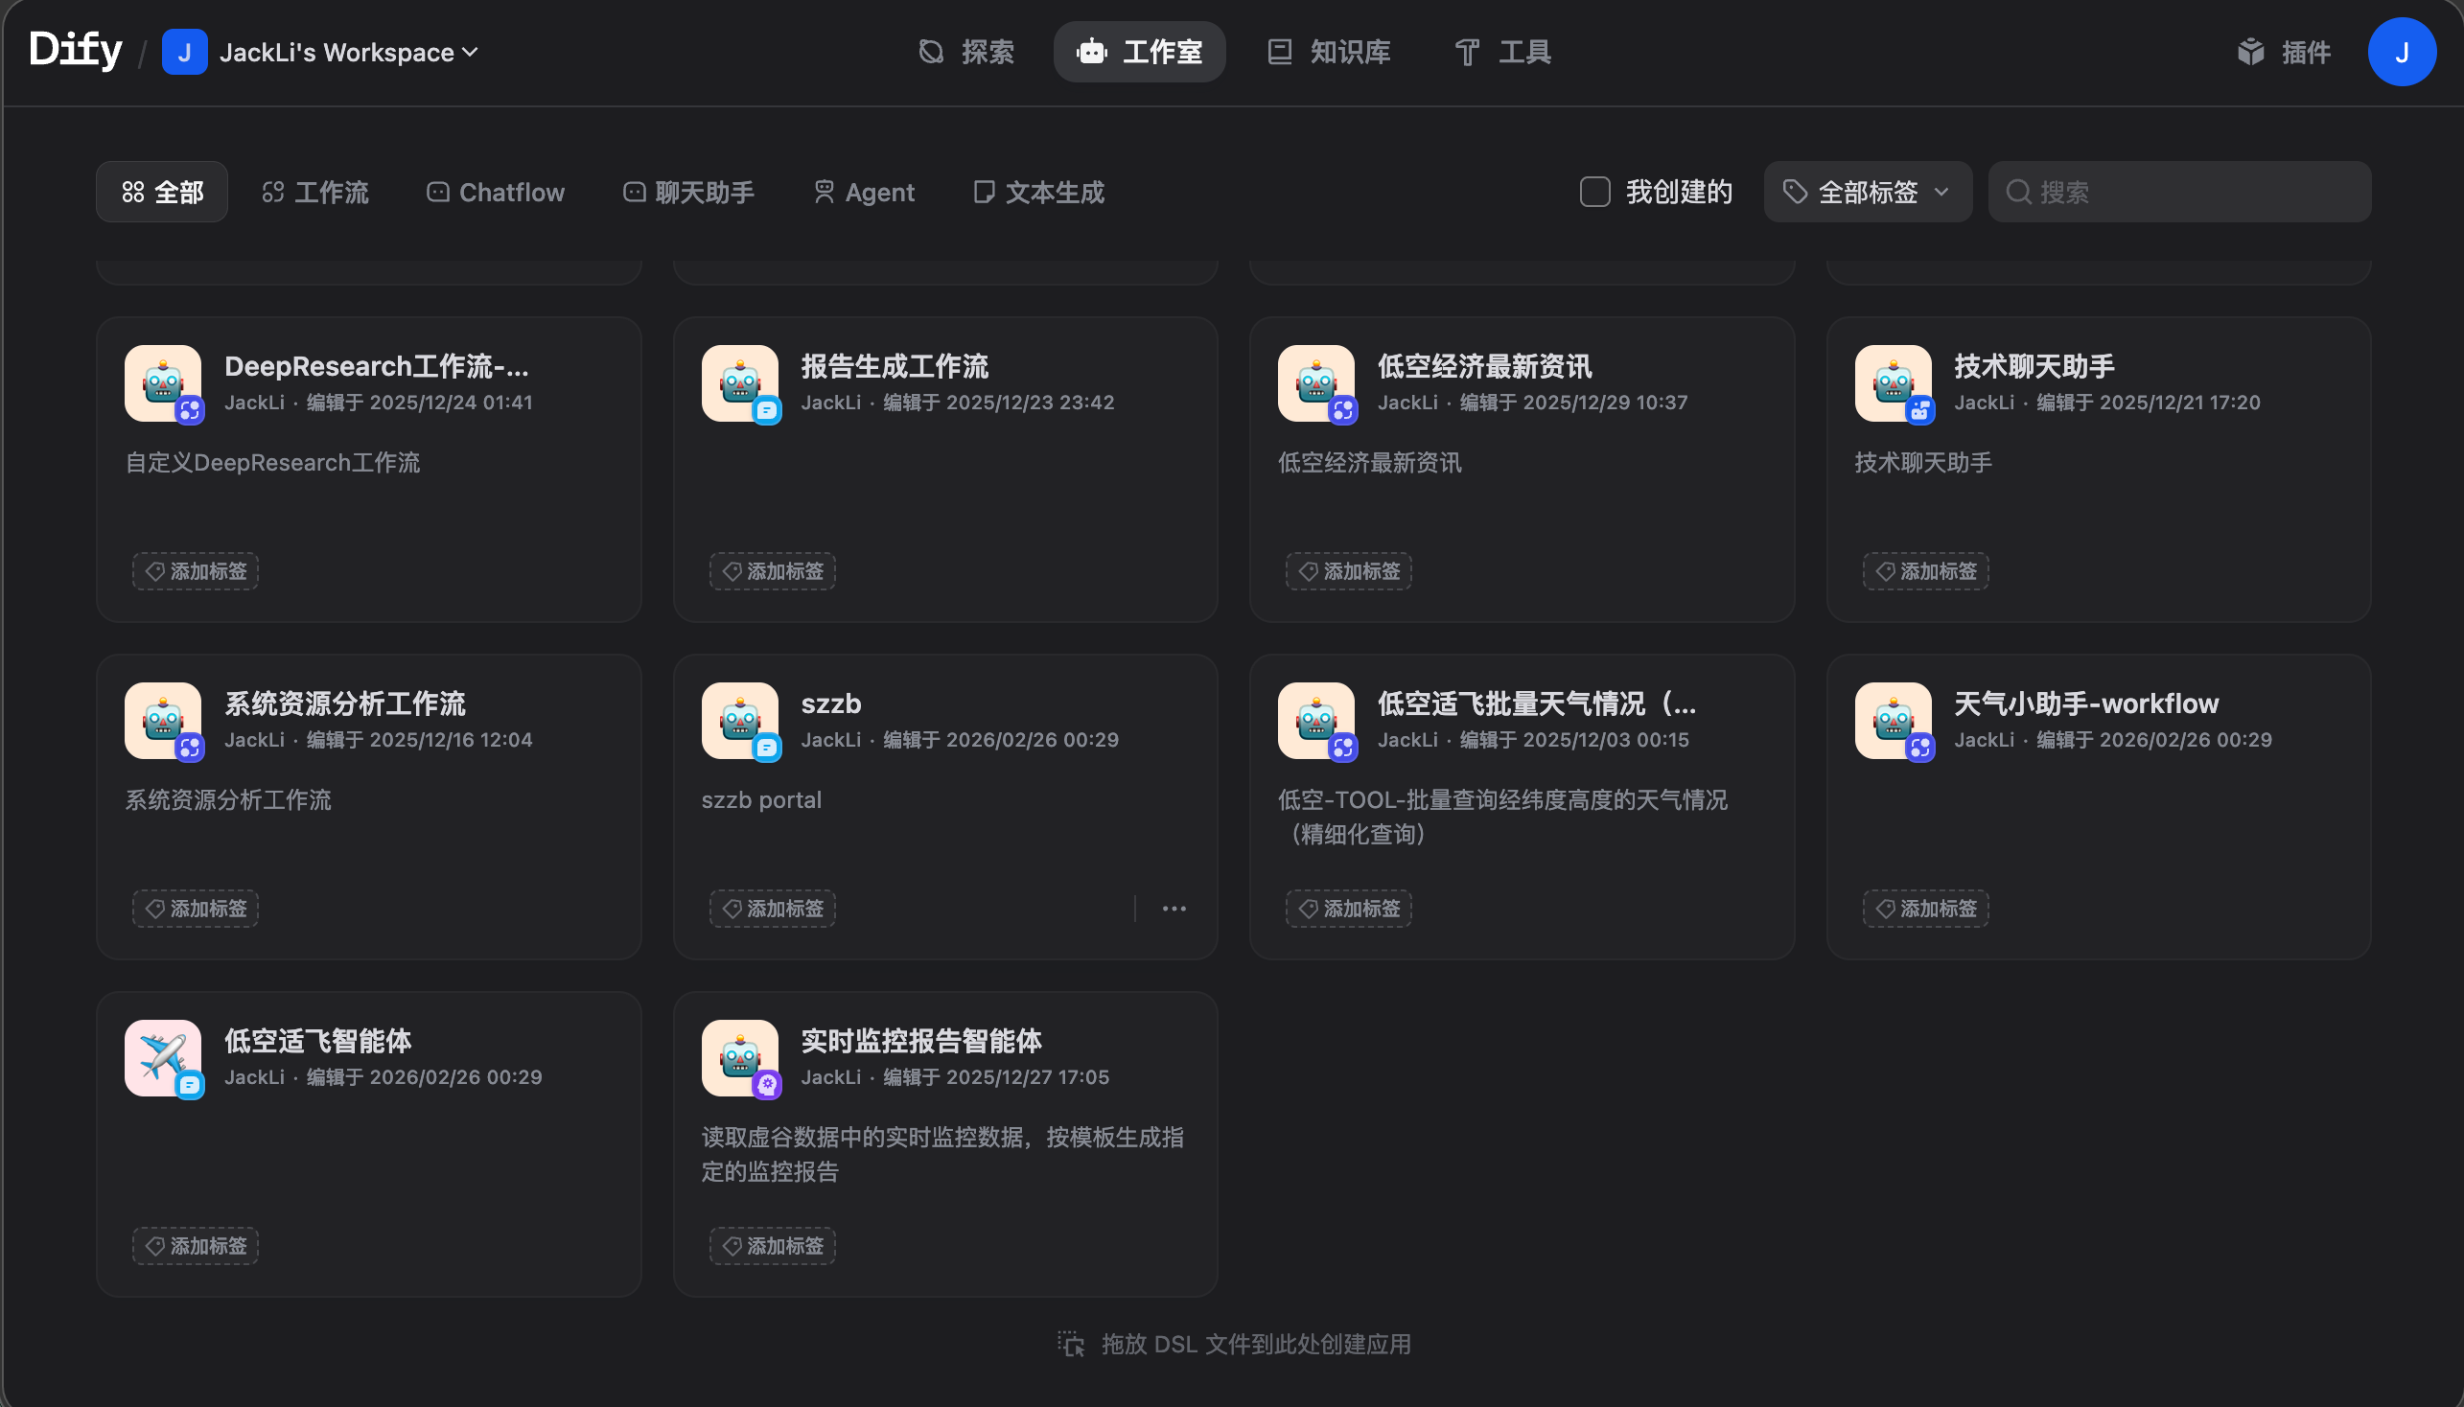Open the 知识库 knowledge base menu
This screenshot has width=2464, height=1407.
coord(1329,51)
